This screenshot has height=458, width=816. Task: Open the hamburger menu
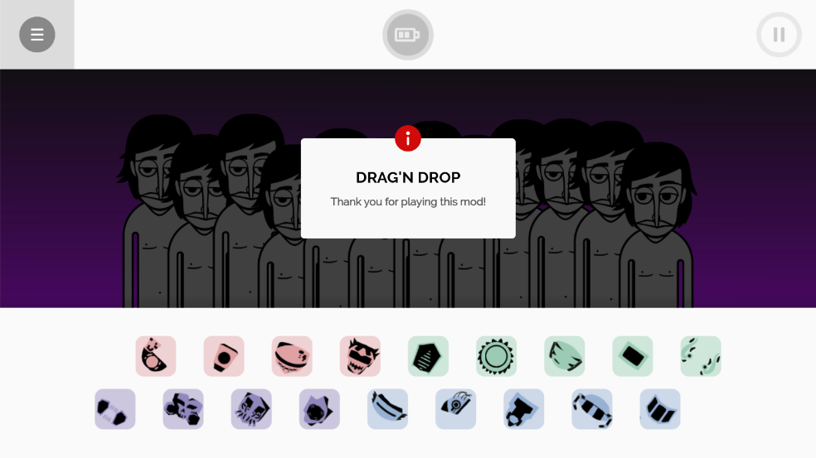point(37,35)
